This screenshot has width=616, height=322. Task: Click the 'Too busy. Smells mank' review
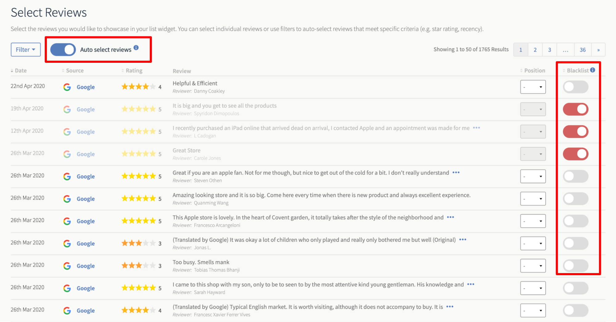pyautogui.click(x=201, y=262)
